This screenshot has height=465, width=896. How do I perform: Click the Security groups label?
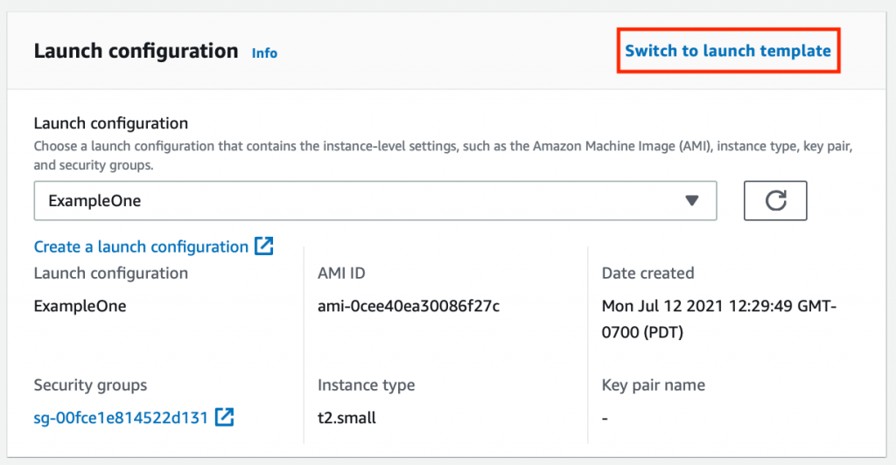click(x=90, y=385)
